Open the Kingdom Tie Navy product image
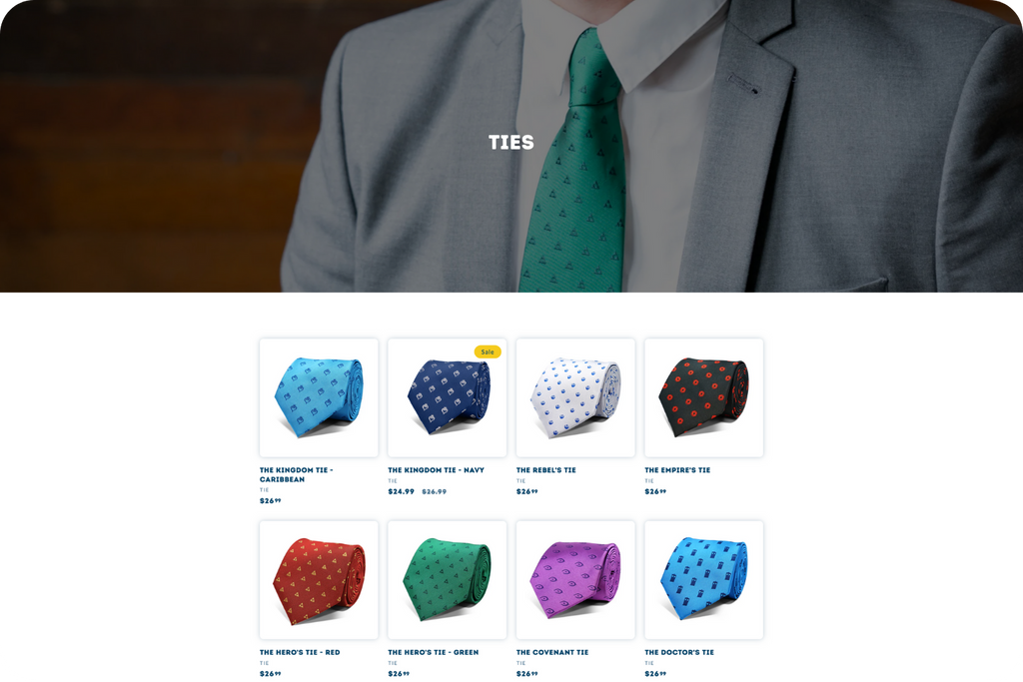 pos(447,397)
